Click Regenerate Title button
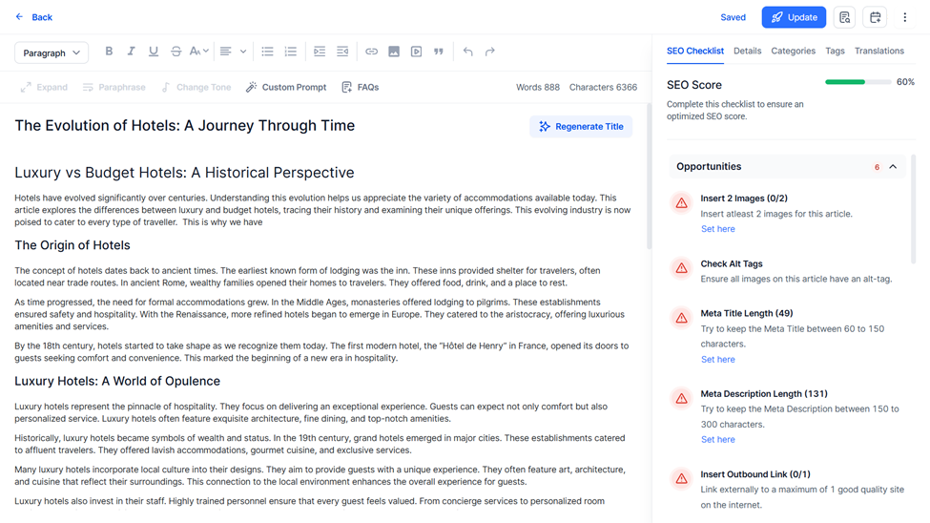This screenshot has width=930, height=523. tap(581, 126)
